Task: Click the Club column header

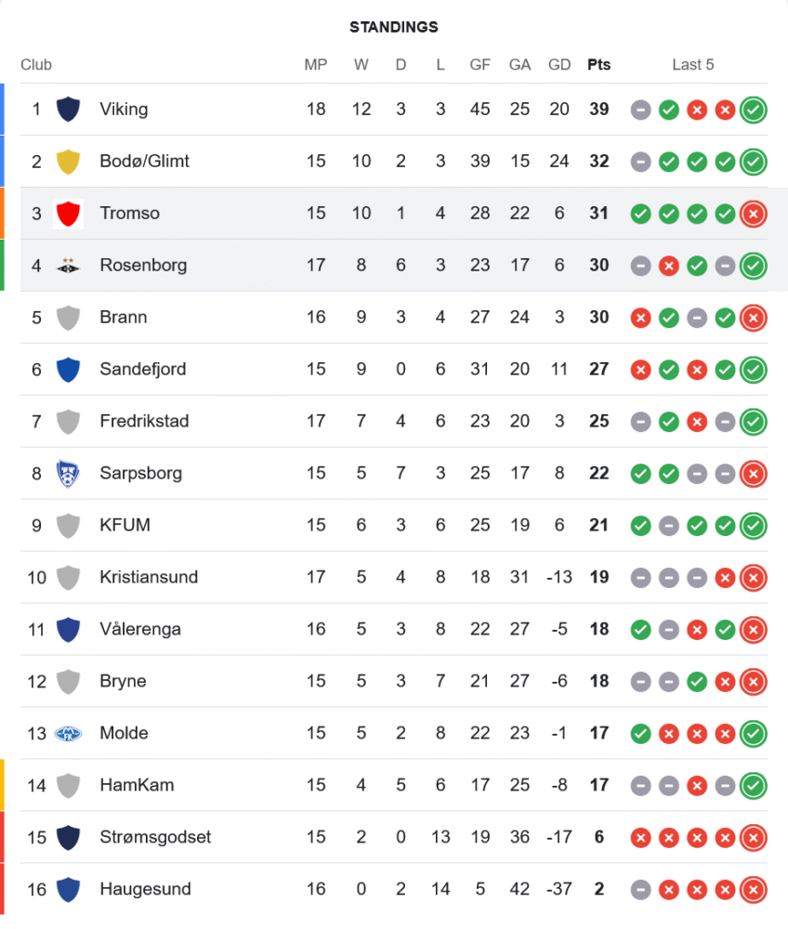Action: click(36, 65)
